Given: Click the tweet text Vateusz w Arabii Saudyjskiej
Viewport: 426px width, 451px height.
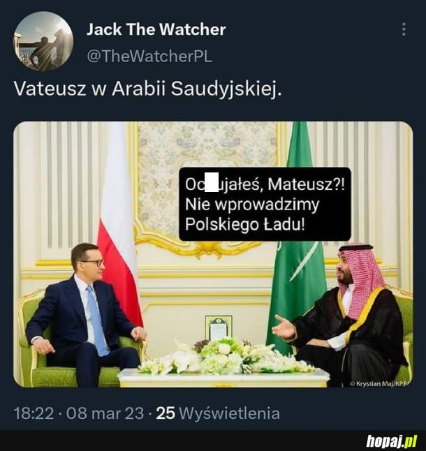Looking at the screenshot, I should pos(149,89).
